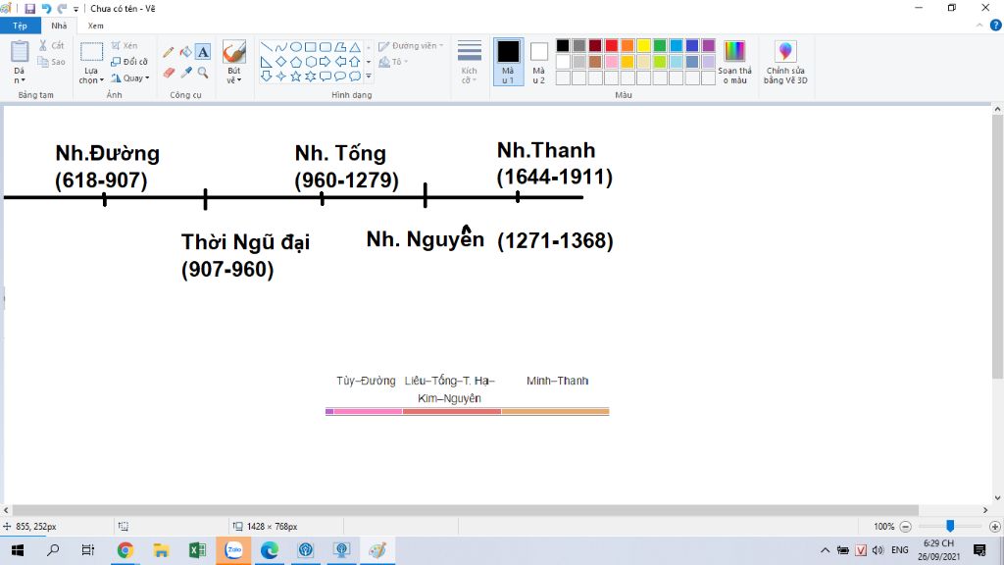Click Edit with Paint 3D button
The width and height of the screenshot is (1004, 565).
tap(785, 62)
